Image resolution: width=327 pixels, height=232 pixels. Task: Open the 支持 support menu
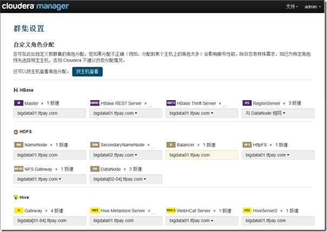292,6
